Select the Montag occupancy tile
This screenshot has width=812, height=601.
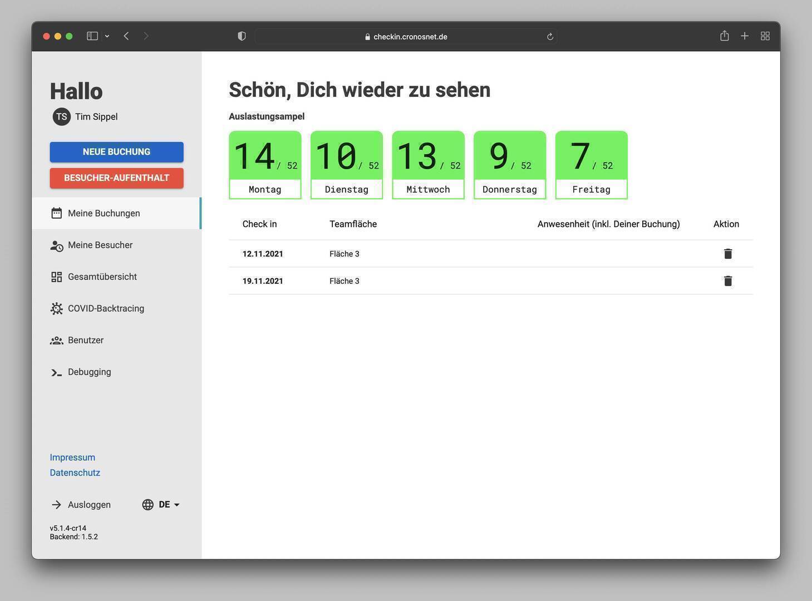click(x=265, y=165)
